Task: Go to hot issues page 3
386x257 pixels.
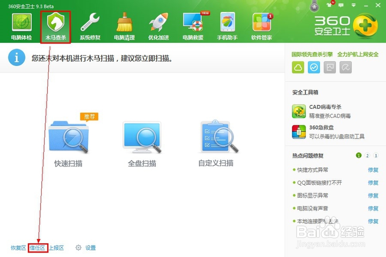Action: (376, 156)
